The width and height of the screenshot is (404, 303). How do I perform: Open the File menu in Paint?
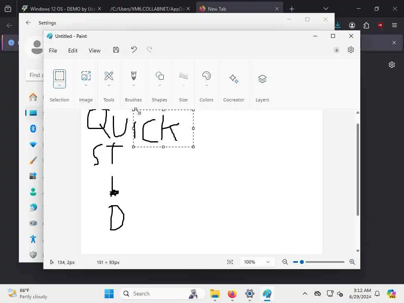coord(53,50)
